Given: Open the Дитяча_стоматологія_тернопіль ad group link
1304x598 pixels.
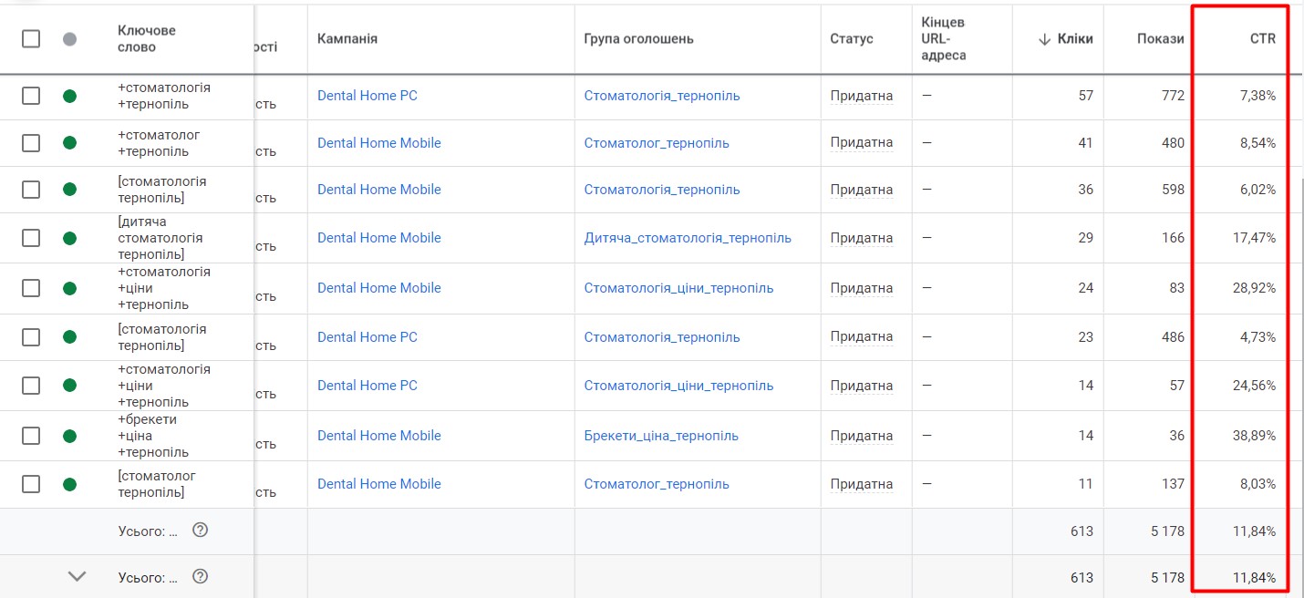Looking at the screenshot, I should (x=688, y=238).
